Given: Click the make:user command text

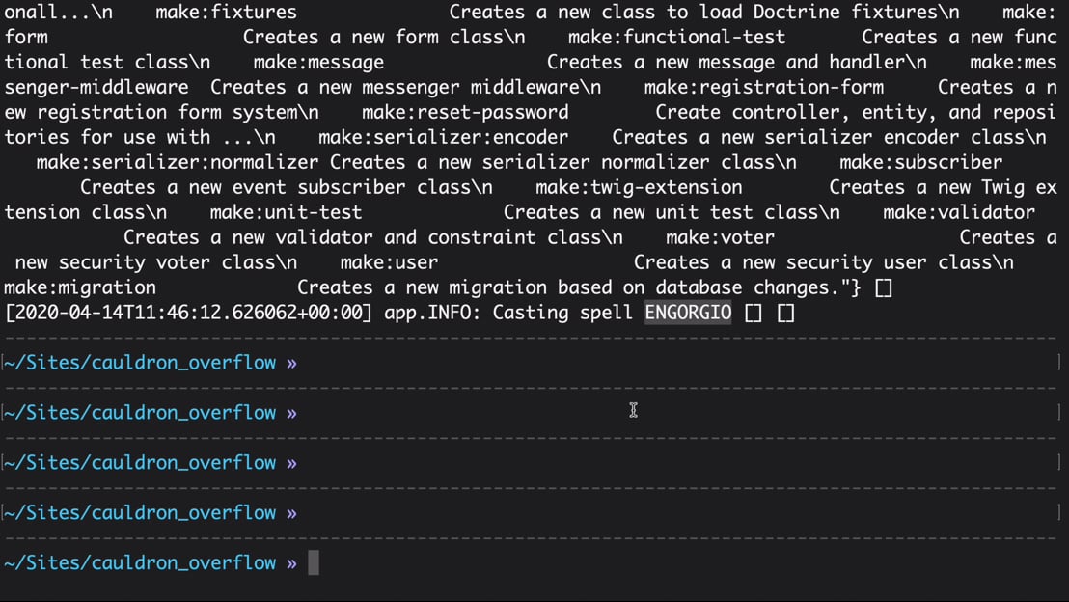Looking at the screenshot, I should tap(389, 262).
